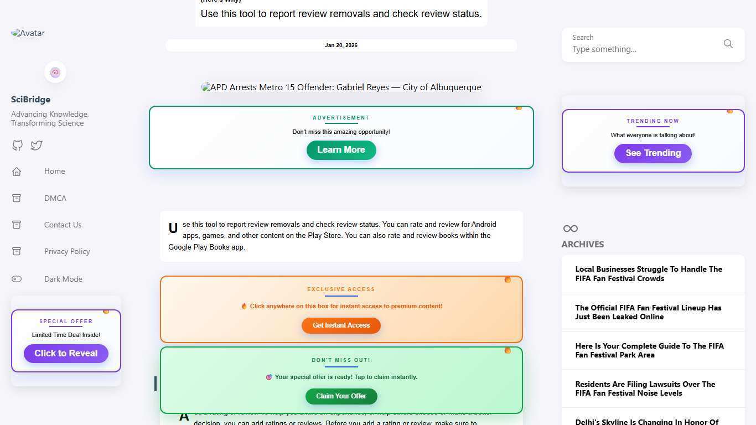Open the Privacy Policy menu item
The height and width of the screenshot is (425, 756).
coord(67,251)
